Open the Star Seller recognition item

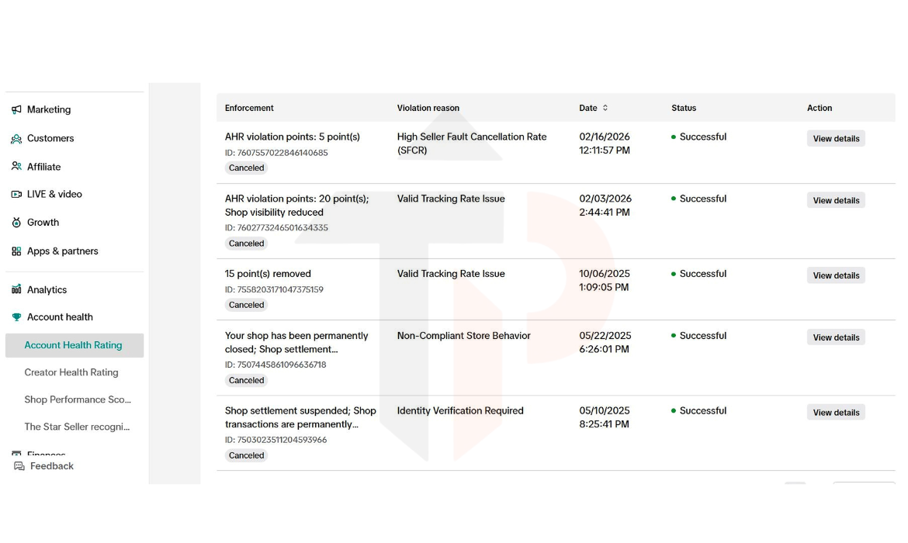[77, 427]
